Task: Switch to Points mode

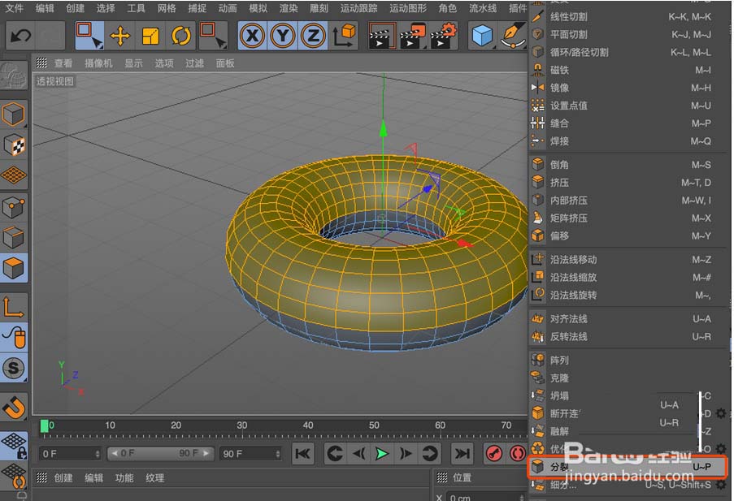Action: coord(14,207)
